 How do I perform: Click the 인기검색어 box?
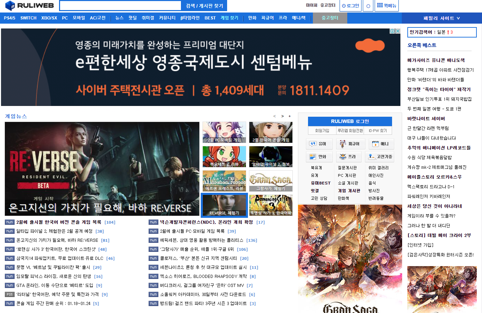point(442,32)
